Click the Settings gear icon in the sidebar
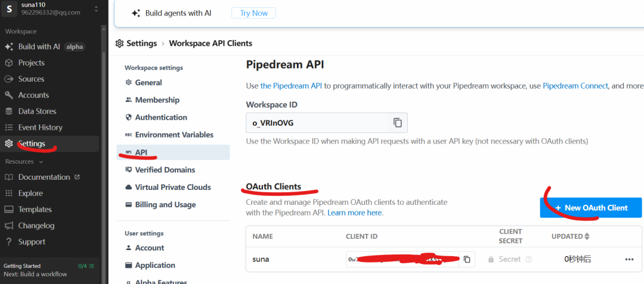Screen dimensions: 644x284 click(8, 143)
